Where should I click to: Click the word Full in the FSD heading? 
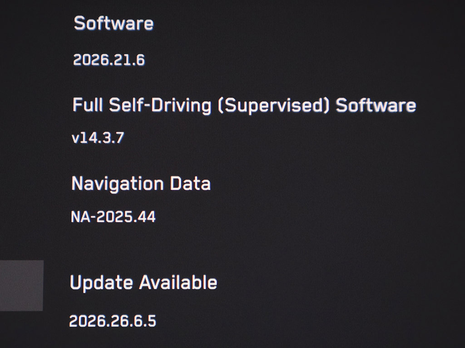[x=88, y=105]
